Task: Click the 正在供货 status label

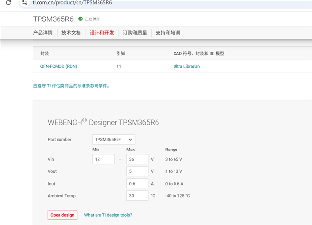Action: [x=92, y=19]
